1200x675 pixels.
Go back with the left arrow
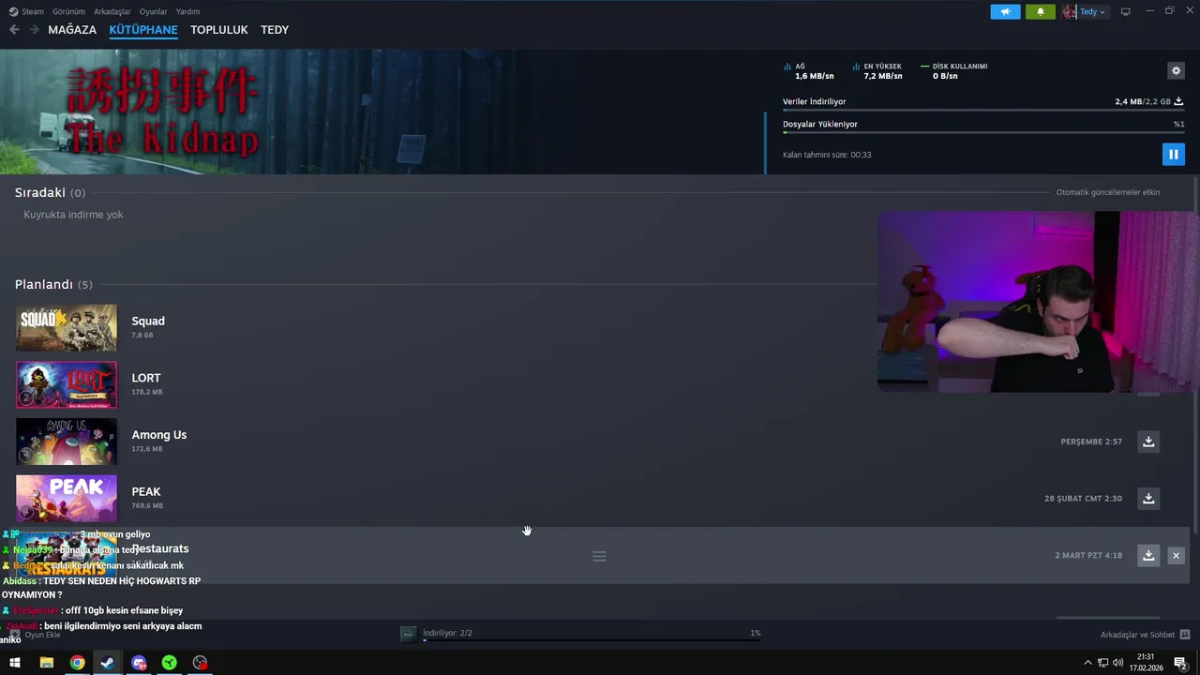point(14,30)
